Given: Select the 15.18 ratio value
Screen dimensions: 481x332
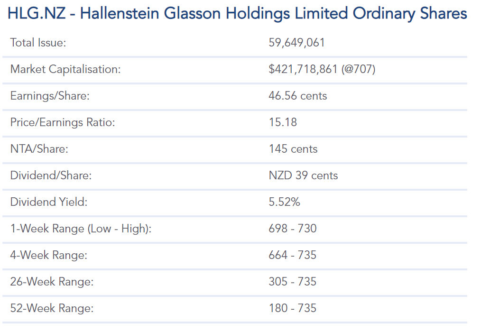Looking at the screenshot, I should 283,122.
